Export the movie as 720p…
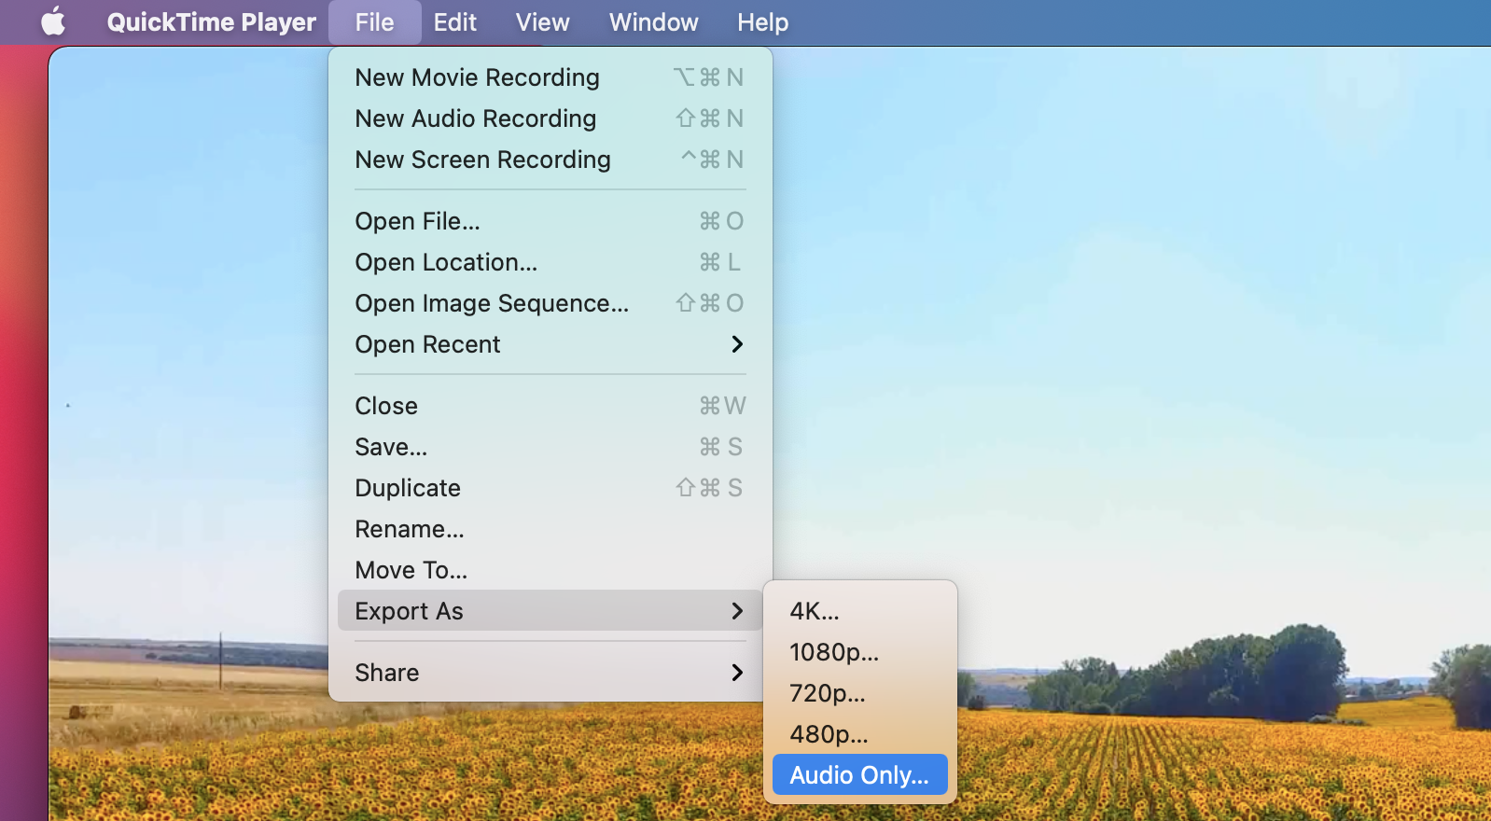1491x821 pixels. point(860,693)
